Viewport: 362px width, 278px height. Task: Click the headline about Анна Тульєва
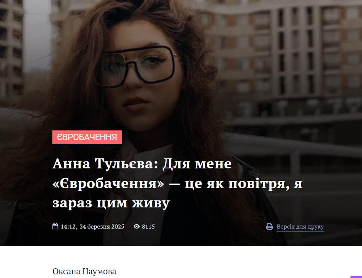(177, 184)
